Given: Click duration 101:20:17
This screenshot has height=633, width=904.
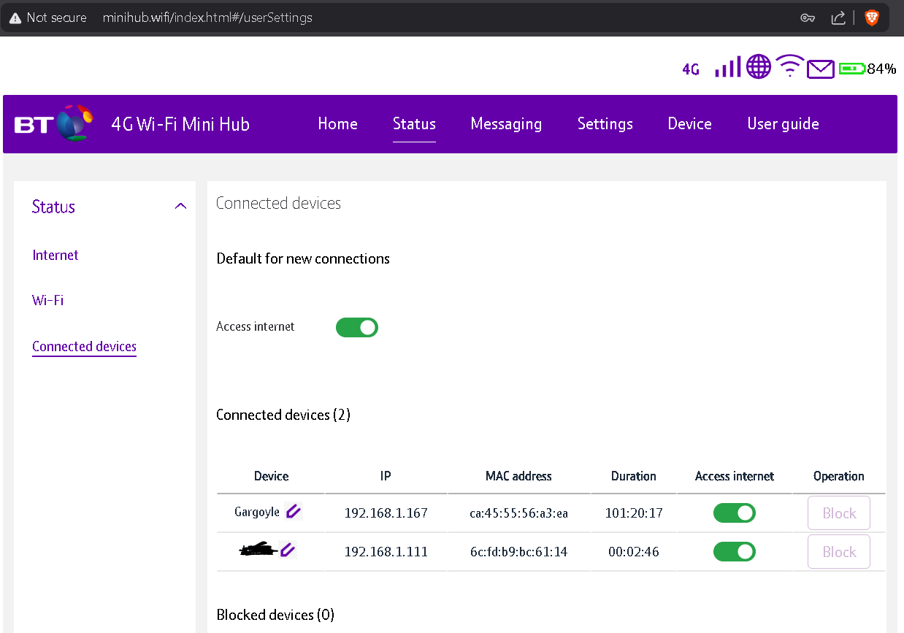Looking at the screenshot, I should (x=634, y=513).
